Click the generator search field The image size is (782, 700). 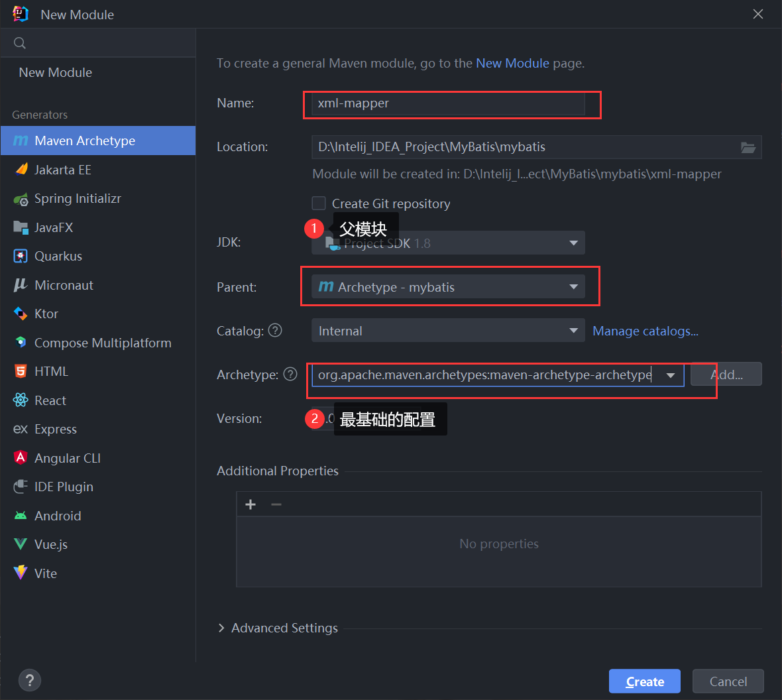click(x=98, y=43)
